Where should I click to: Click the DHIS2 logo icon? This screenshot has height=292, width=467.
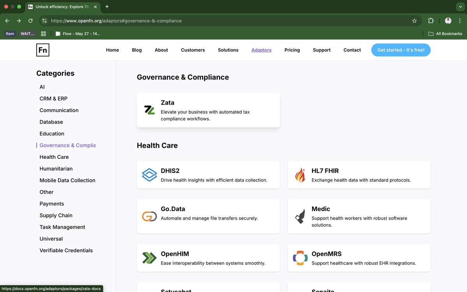click(149, 175)
